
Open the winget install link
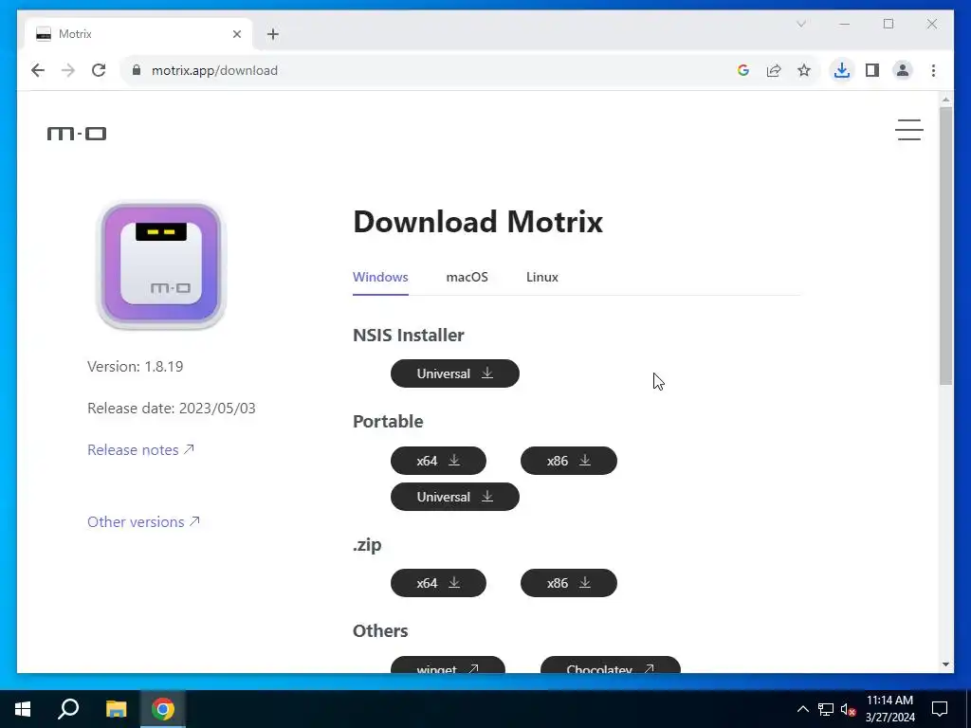(448, 664)
